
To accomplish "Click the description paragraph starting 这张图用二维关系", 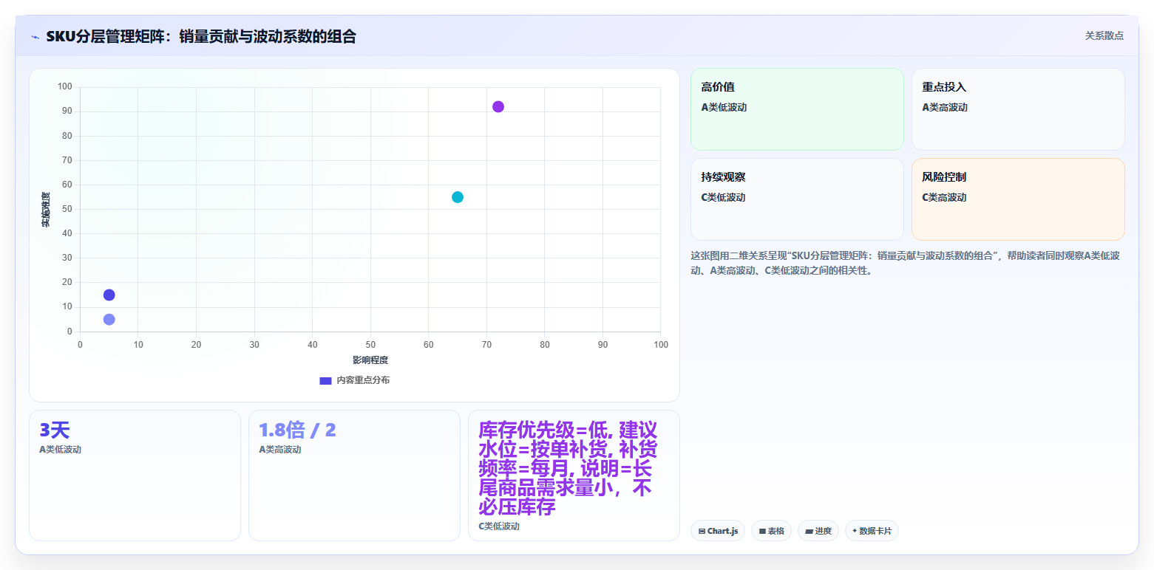I will (x=906, y=263).
